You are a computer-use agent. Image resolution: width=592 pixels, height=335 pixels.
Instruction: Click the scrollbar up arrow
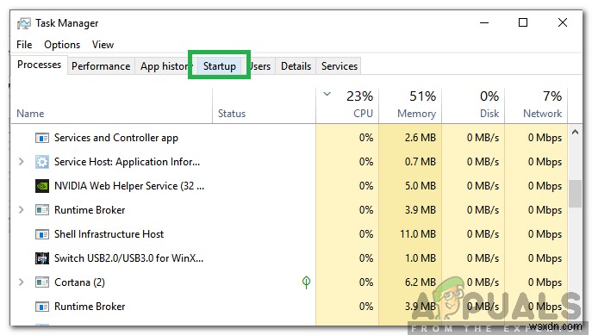pos(575,132)
